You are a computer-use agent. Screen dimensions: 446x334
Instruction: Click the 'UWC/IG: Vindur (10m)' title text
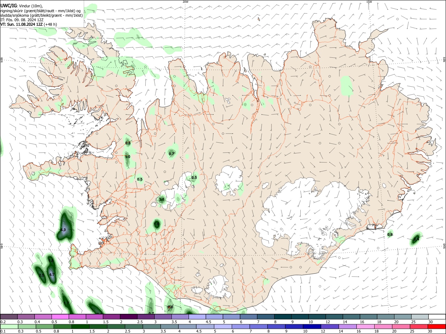22,6
